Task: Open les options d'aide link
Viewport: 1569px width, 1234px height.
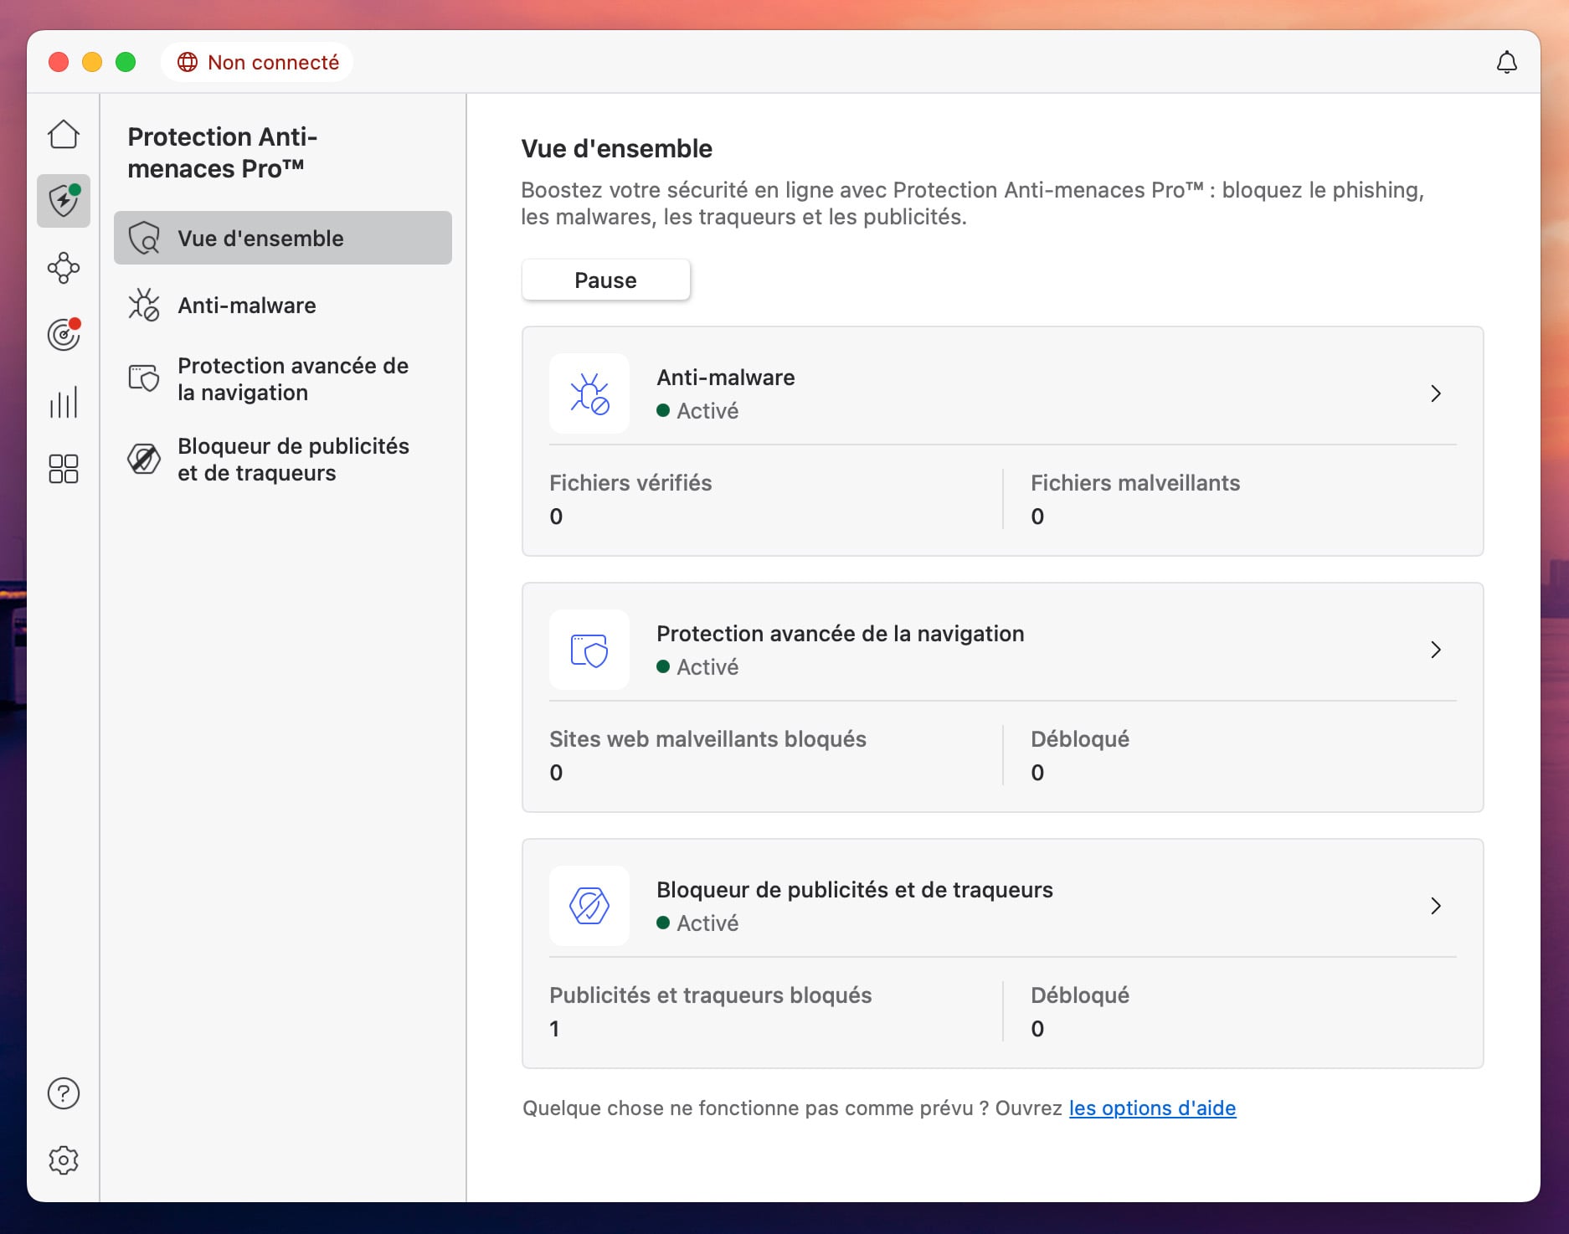Action: click(1152, 1108)
